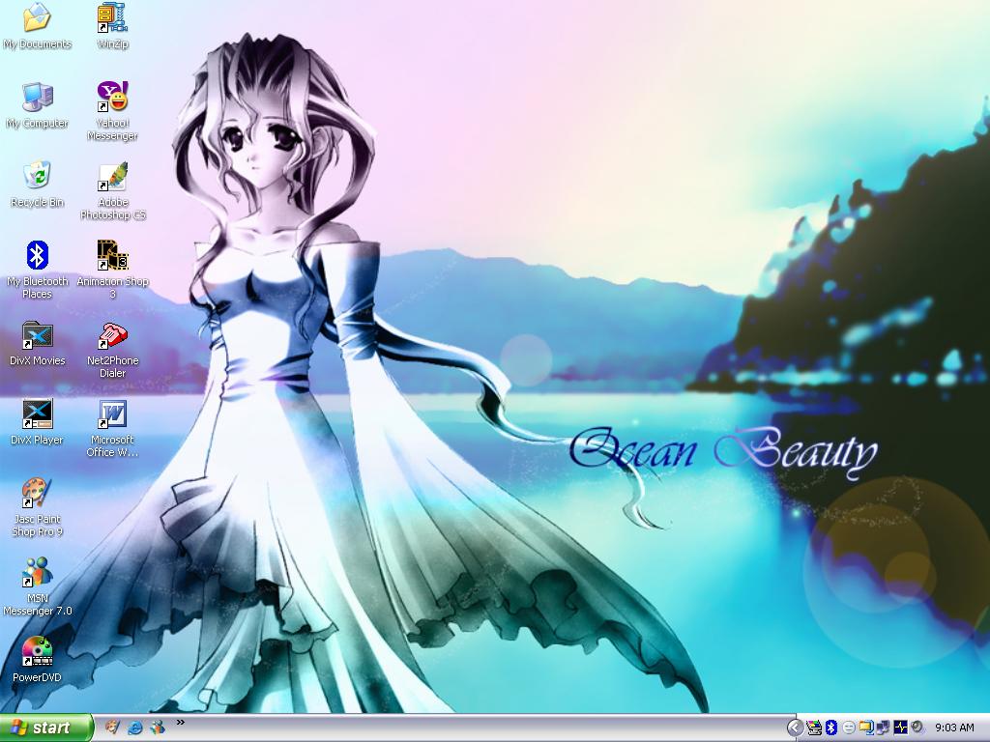Select the Adobe Photoshop CS shortcut

tap(112, 191)
